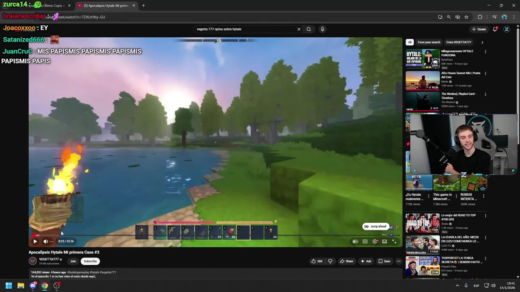Dislike the video with thumbs down
Image resolution: width=520 pixels, height=292 pixels.
click(330, 261)
